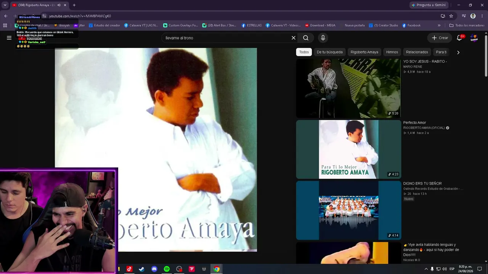Toggle the system volume icon in tray
This screenshot has width=488, height=274.
[x=445, y=269]
